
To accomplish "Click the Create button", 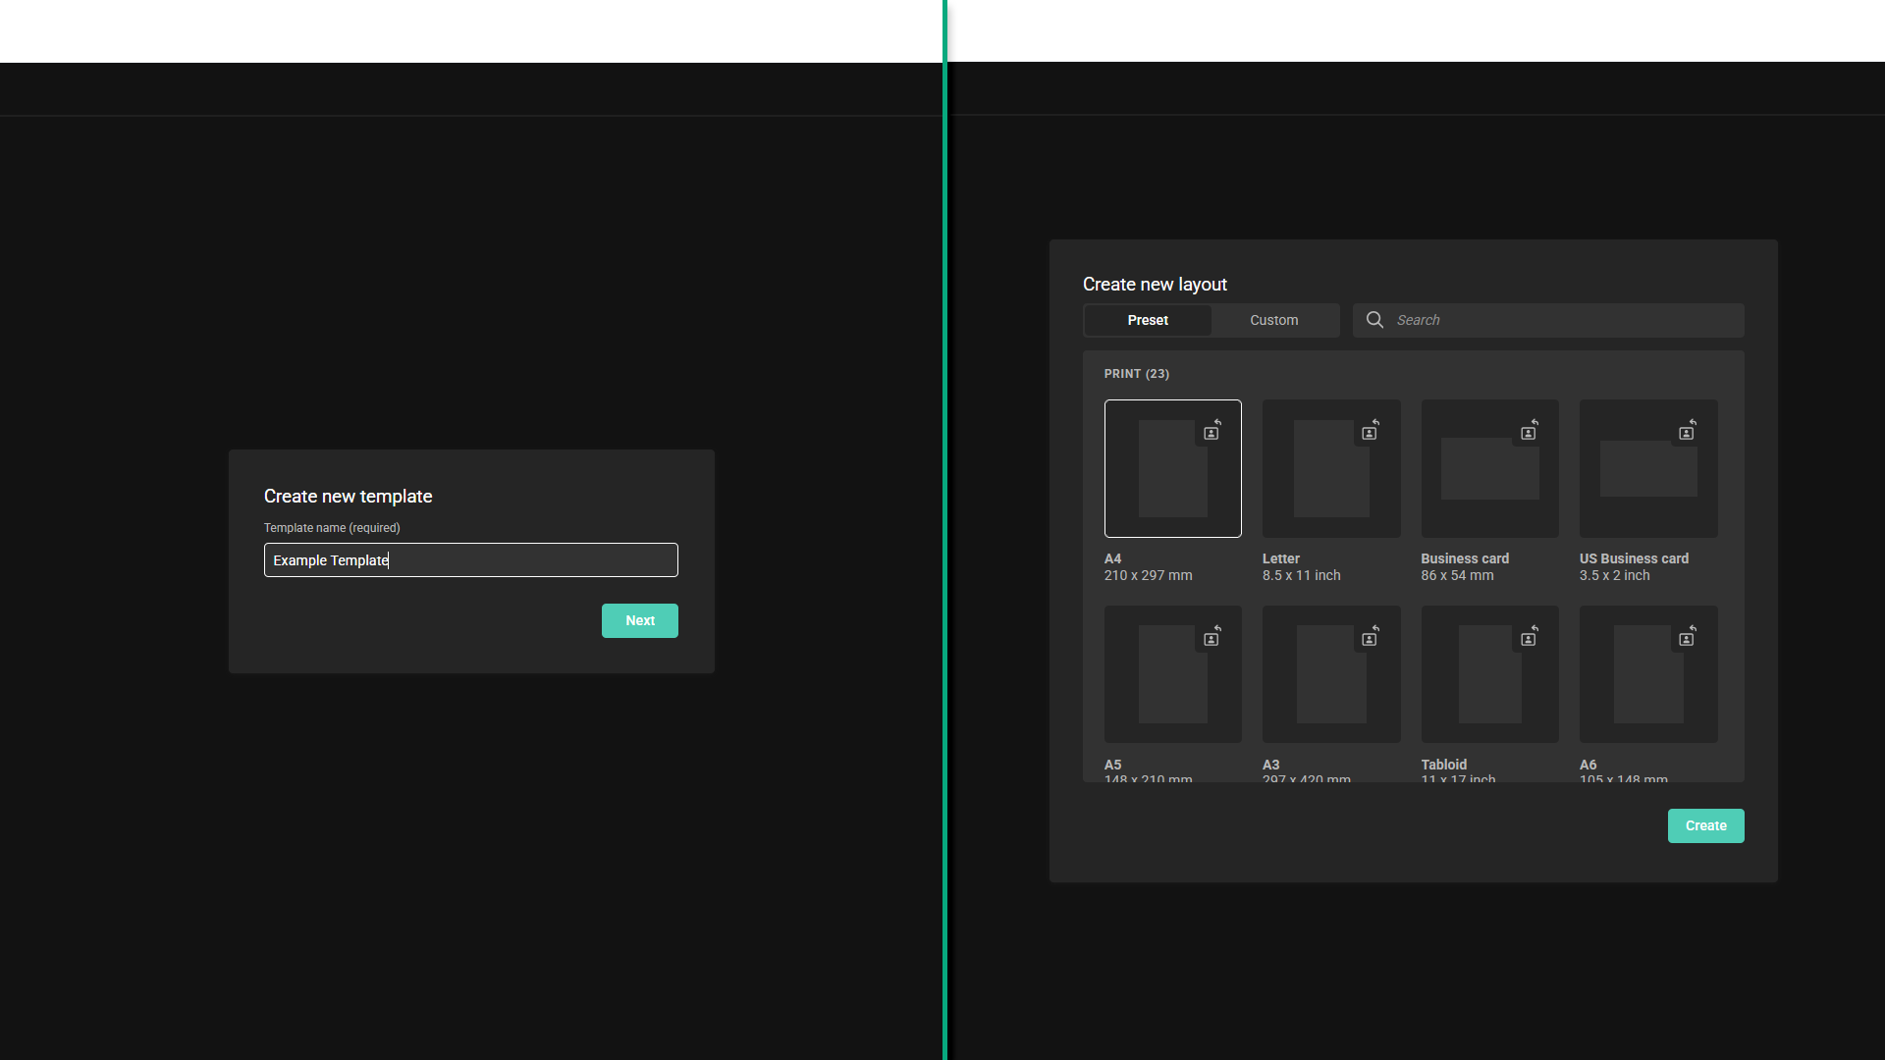I will coord(1706,825).
